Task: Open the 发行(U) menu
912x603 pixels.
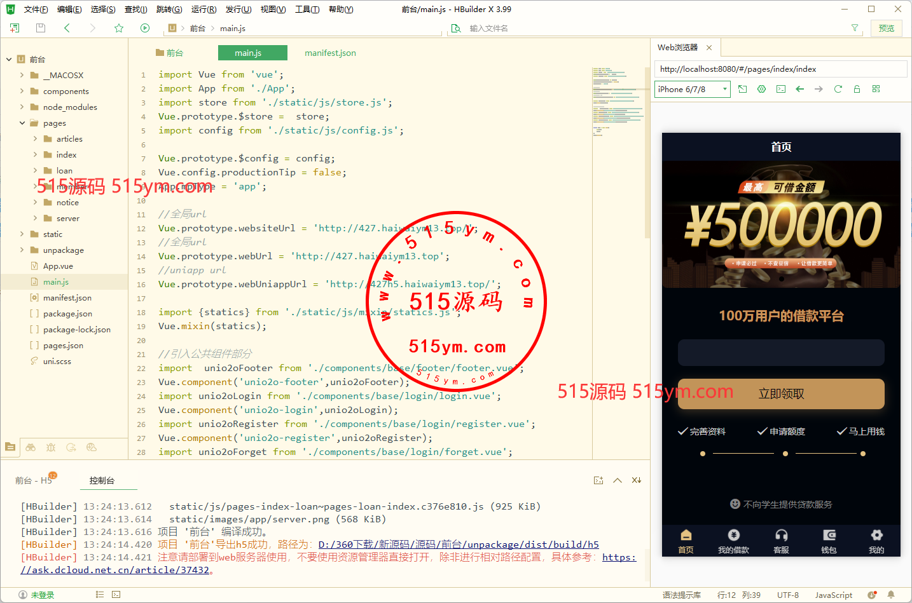Action: click(238, 10)
